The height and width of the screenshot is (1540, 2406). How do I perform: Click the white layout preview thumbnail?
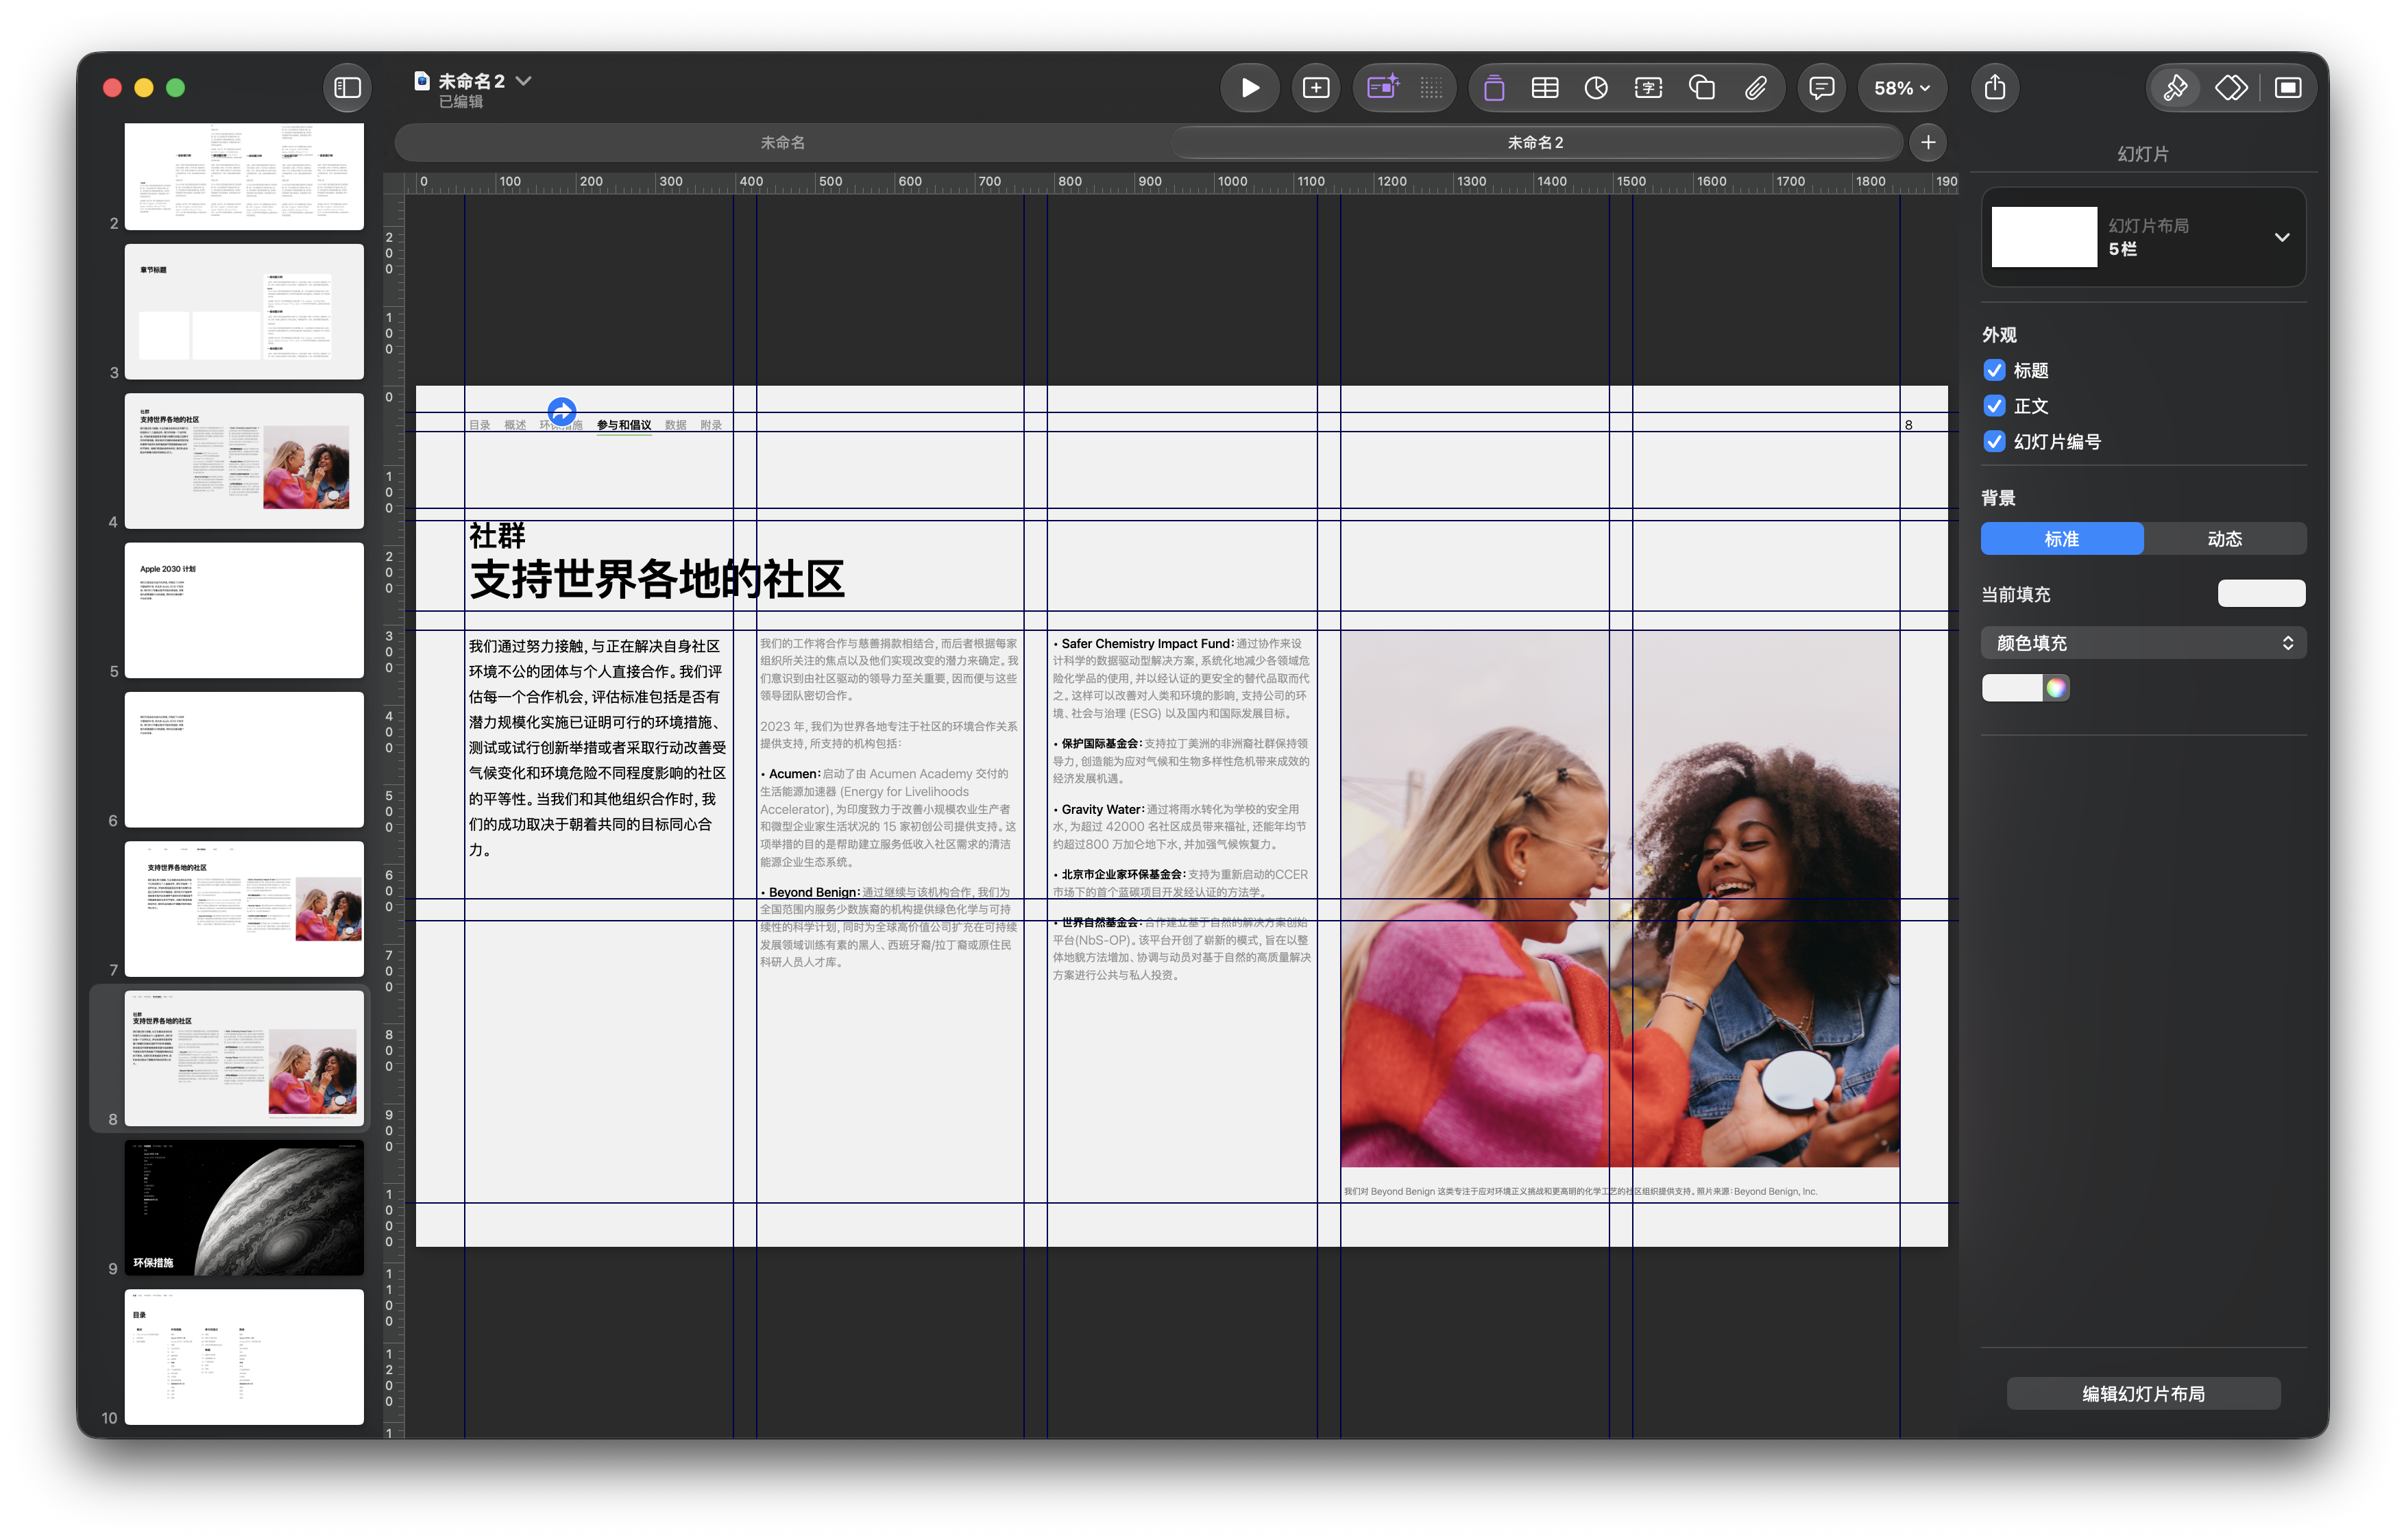2044,237
